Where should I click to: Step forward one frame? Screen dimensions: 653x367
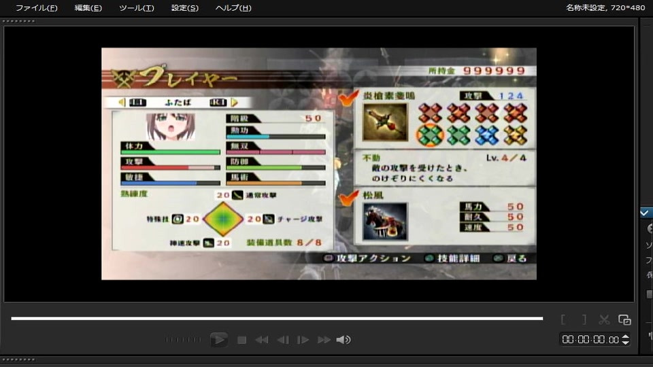(x=303, y=340)
